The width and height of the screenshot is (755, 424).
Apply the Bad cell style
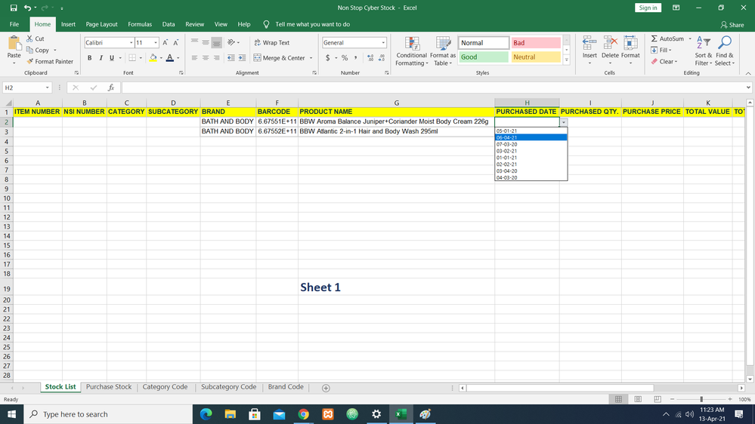pyautogui.click(x=536, y=43)
